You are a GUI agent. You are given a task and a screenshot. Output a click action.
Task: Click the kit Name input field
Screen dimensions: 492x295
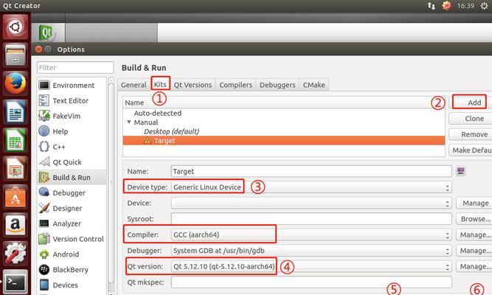click(311, 171)
